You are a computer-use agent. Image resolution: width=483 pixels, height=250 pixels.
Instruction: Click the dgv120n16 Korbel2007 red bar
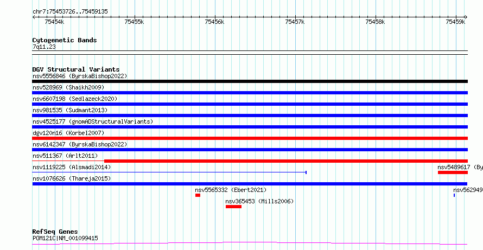coord(250,138)
